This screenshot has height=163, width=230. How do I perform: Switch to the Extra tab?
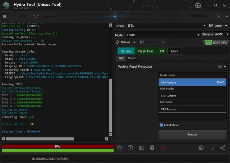[x=175, y=51]
